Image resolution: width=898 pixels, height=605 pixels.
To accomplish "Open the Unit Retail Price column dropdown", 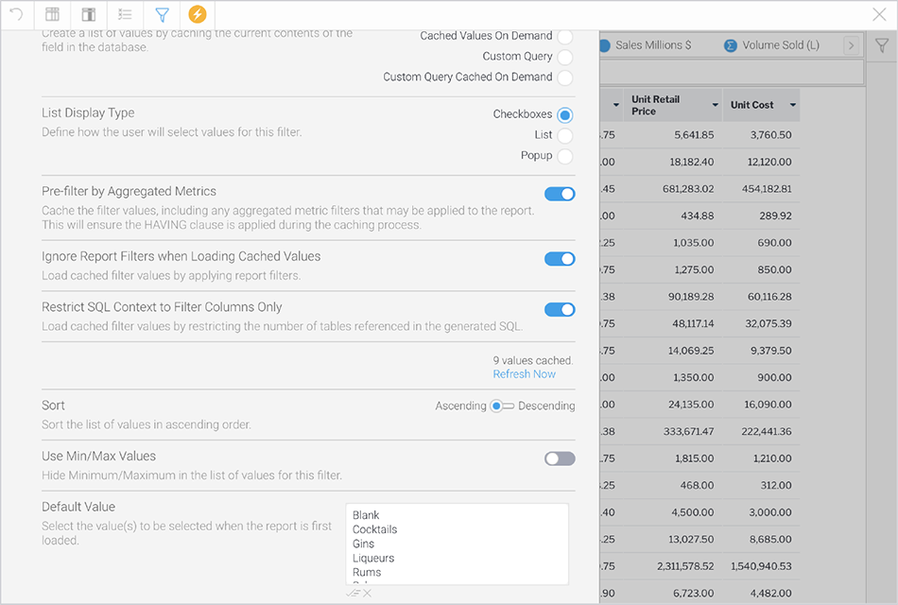I will [x=716, y=105].
